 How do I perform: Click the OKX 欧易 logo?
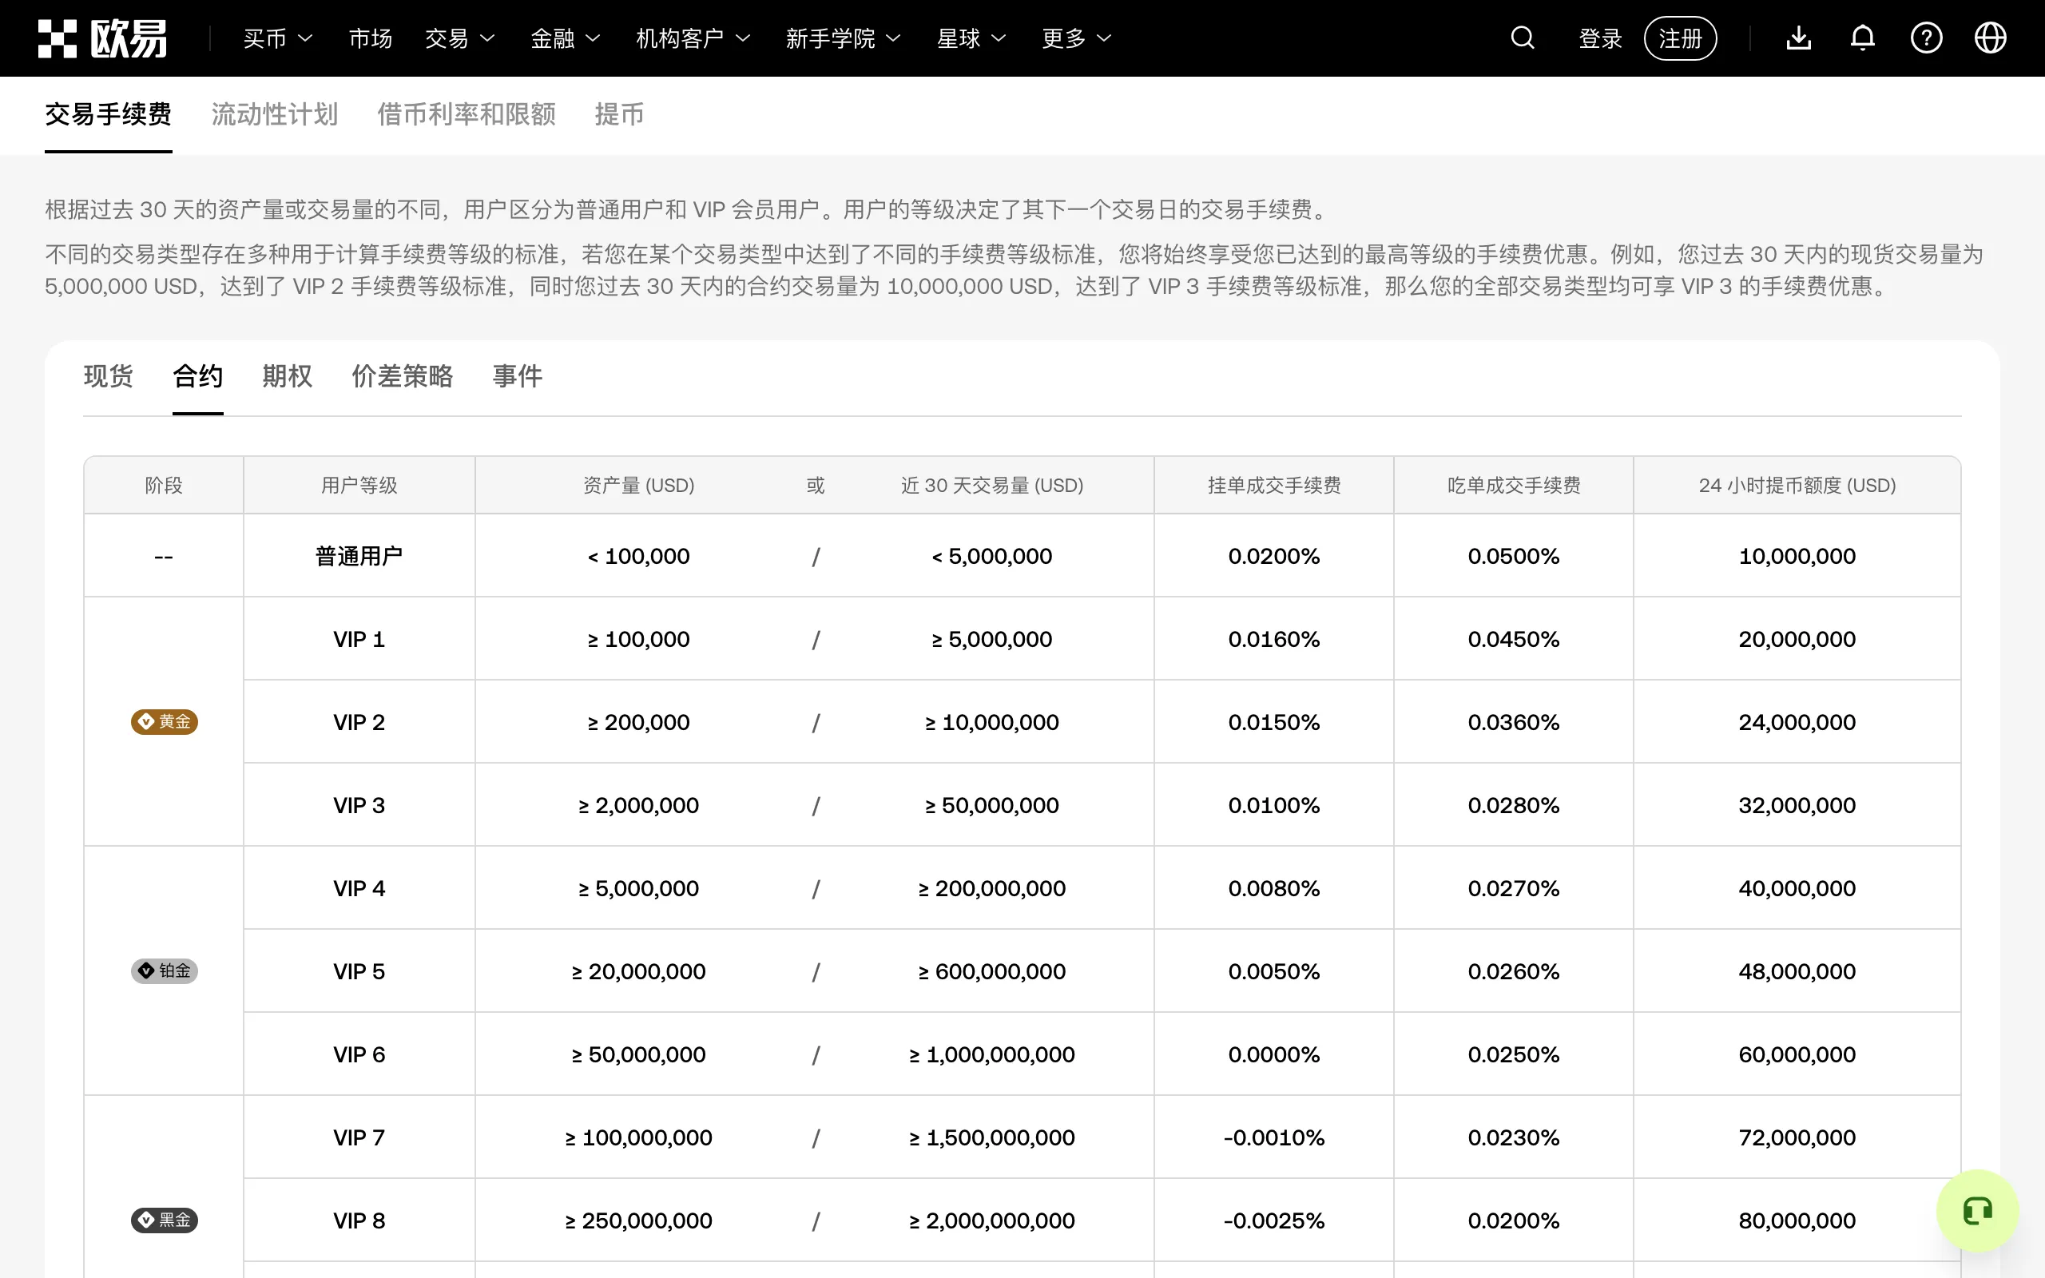pyautogui.click(x=103, y=38)
